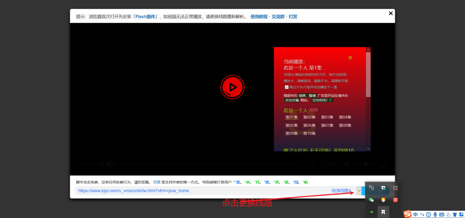Toggle punctuation mode on Sogou bar
The width and height of the screenshot is (465, 218).
point(422,215)
